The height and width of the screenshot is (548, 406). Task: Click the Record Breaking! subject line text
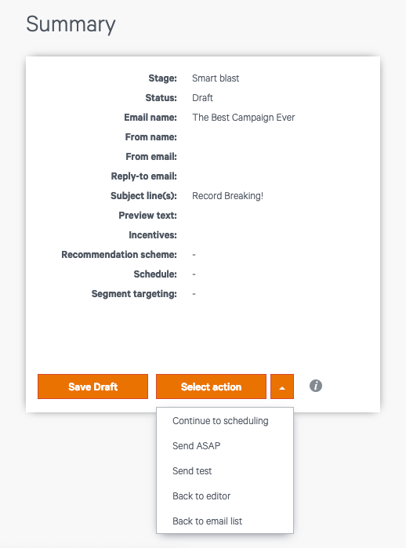pos(227,196)
